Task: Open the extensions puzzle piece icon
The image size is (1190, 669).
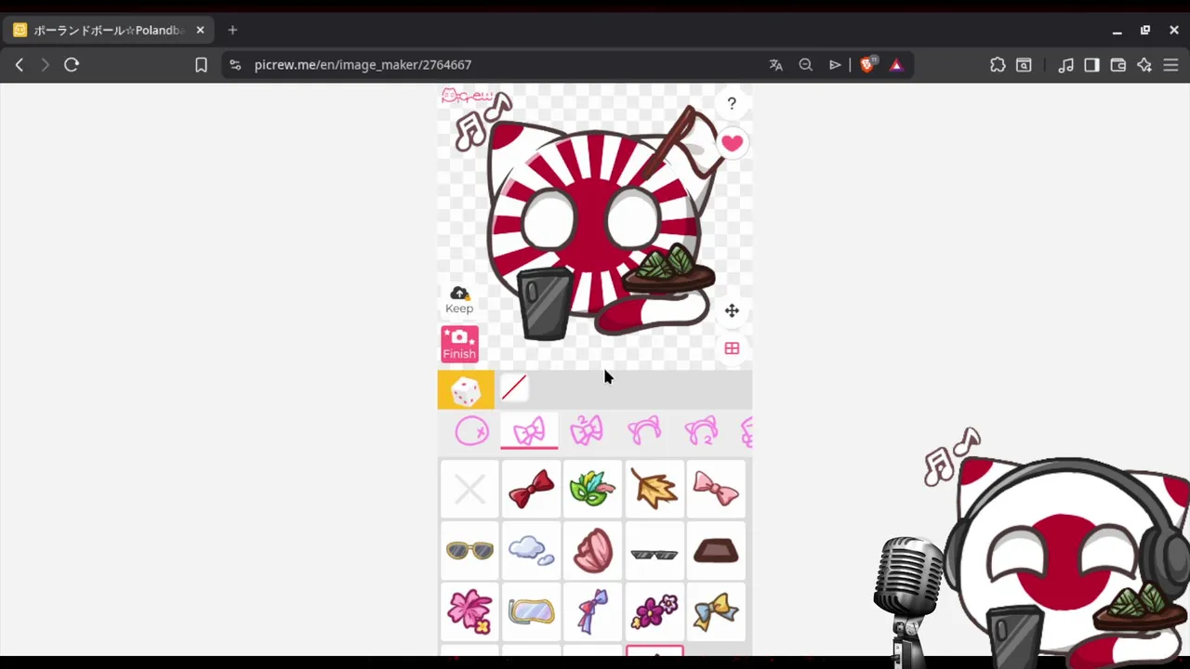Action: coord(998,65)
